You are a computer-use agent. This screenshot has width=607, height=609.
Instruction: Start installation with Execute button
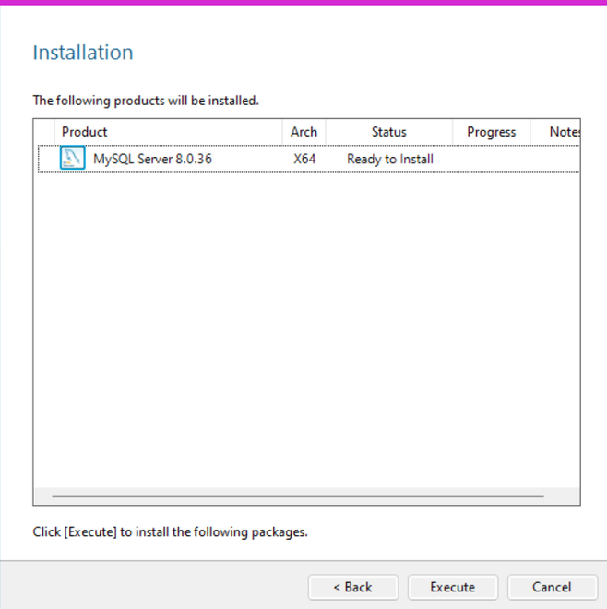453,587
